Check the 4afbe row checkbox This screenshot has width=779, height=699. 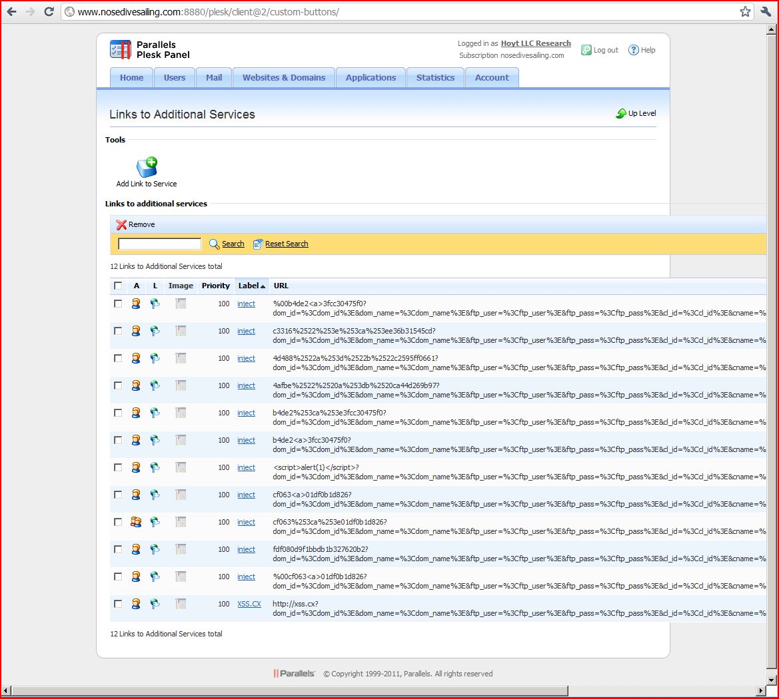pyautogui.click(x=118, y=385)
